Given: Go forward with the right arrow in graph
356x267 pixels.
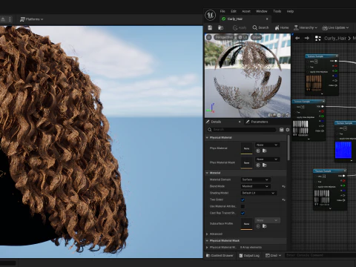Looking at the screenshot, I should point(307,39).
